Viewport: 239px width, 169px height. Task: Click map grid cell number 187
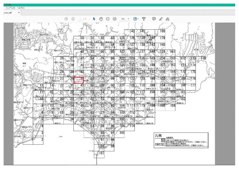pos(100,154)
